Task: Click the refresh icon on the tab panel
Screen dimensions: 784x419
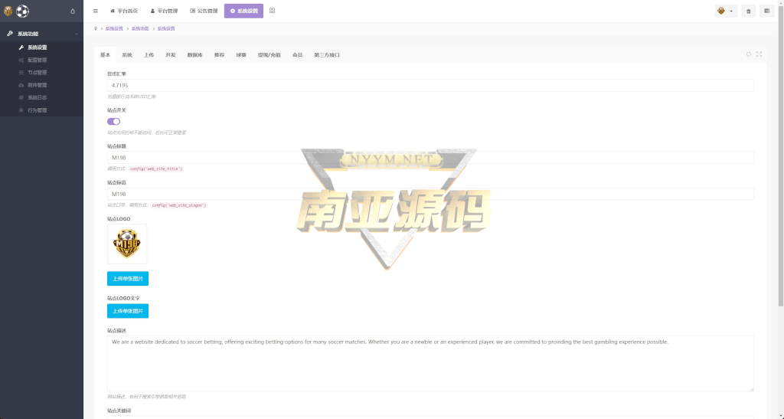Action: (x=749, y=54)
